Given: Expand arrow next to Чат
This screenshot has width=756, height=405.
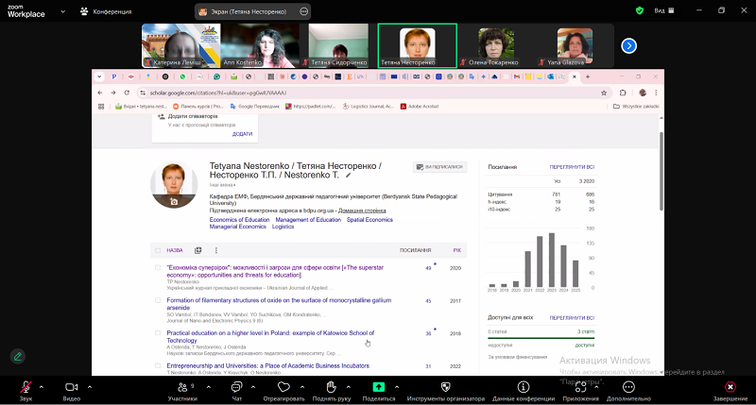Looking at the screenshot, I should (x=252, y=387).
